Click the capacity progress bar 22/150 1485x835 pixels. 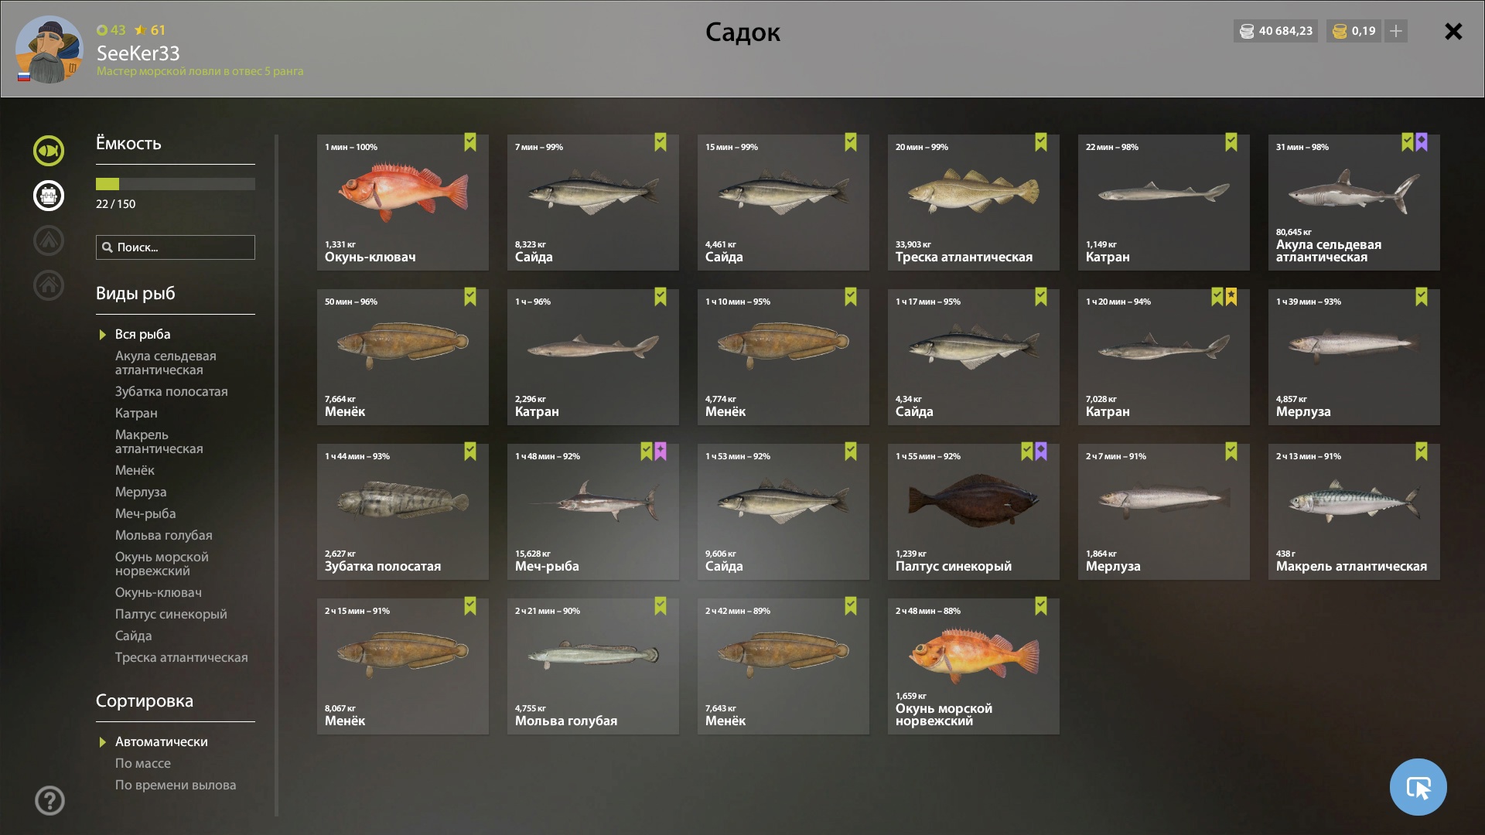pyautogui.click(x=176, y=184)
